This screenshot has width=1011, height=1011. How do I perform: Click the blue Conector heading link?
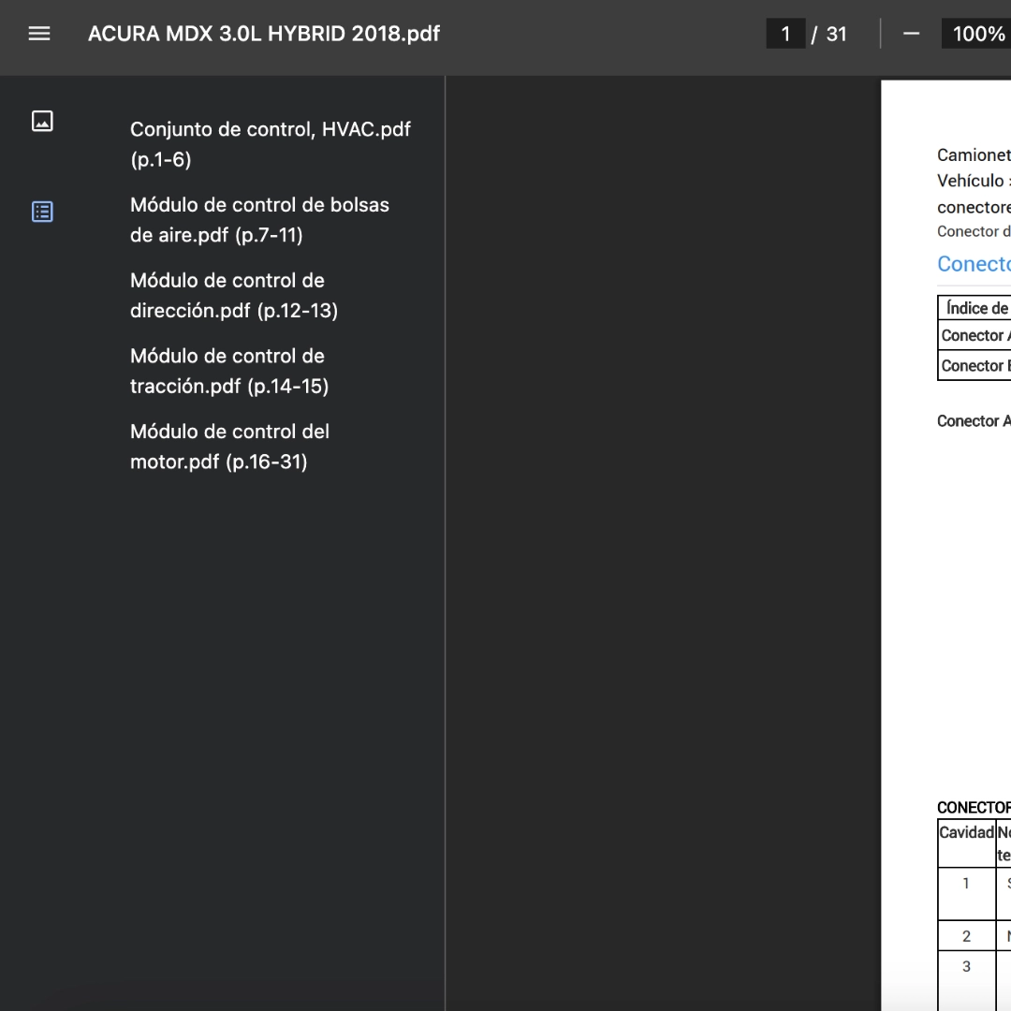974,264
